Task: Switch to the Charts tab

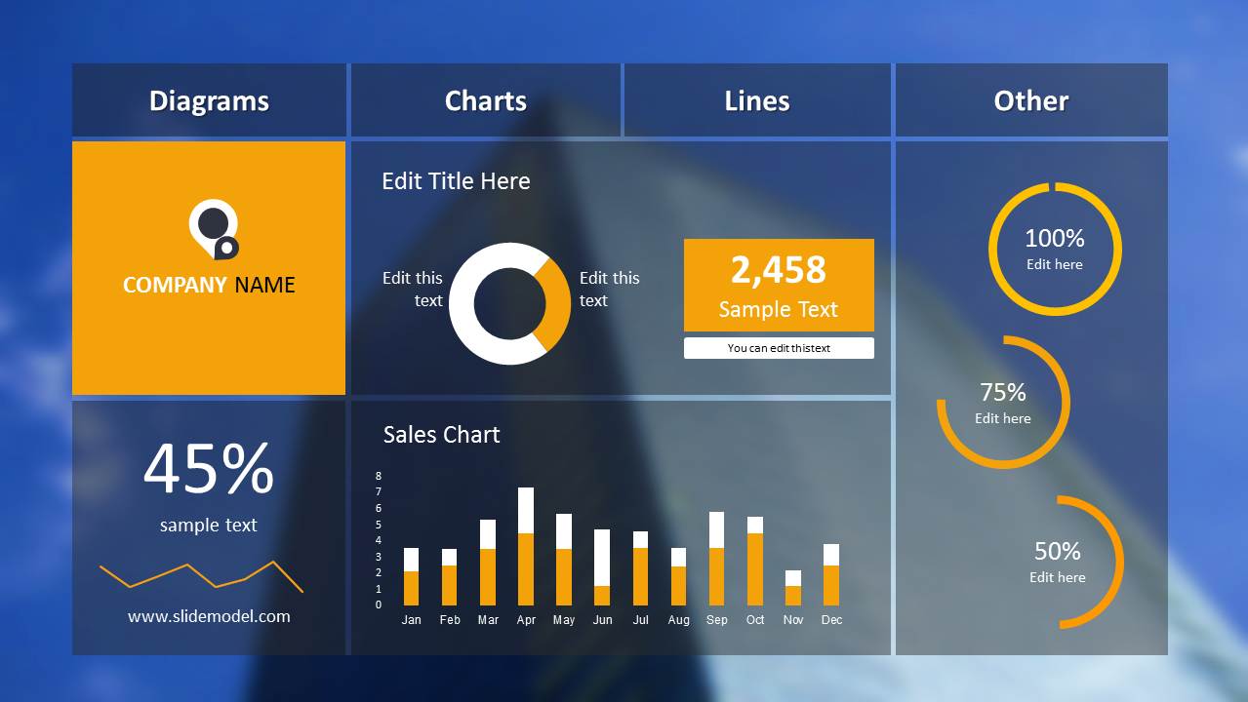Action: (x=485, y=100)
